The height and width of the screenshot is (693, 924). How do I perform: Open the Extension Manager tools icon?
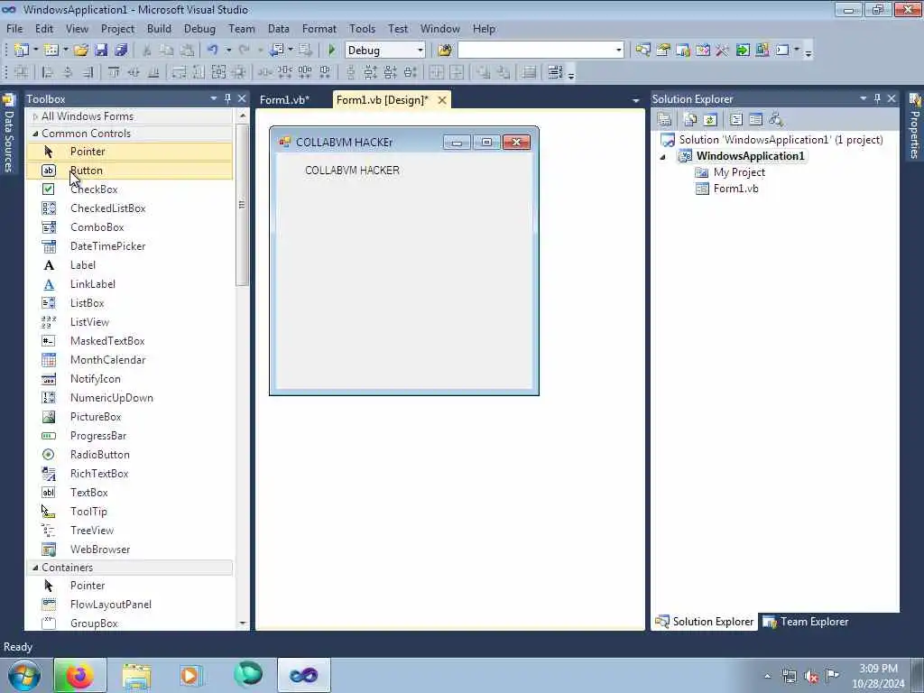[722, 51]
